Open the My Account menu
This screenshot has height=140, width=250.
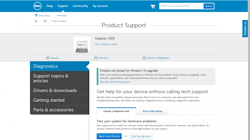coord(100,6)
